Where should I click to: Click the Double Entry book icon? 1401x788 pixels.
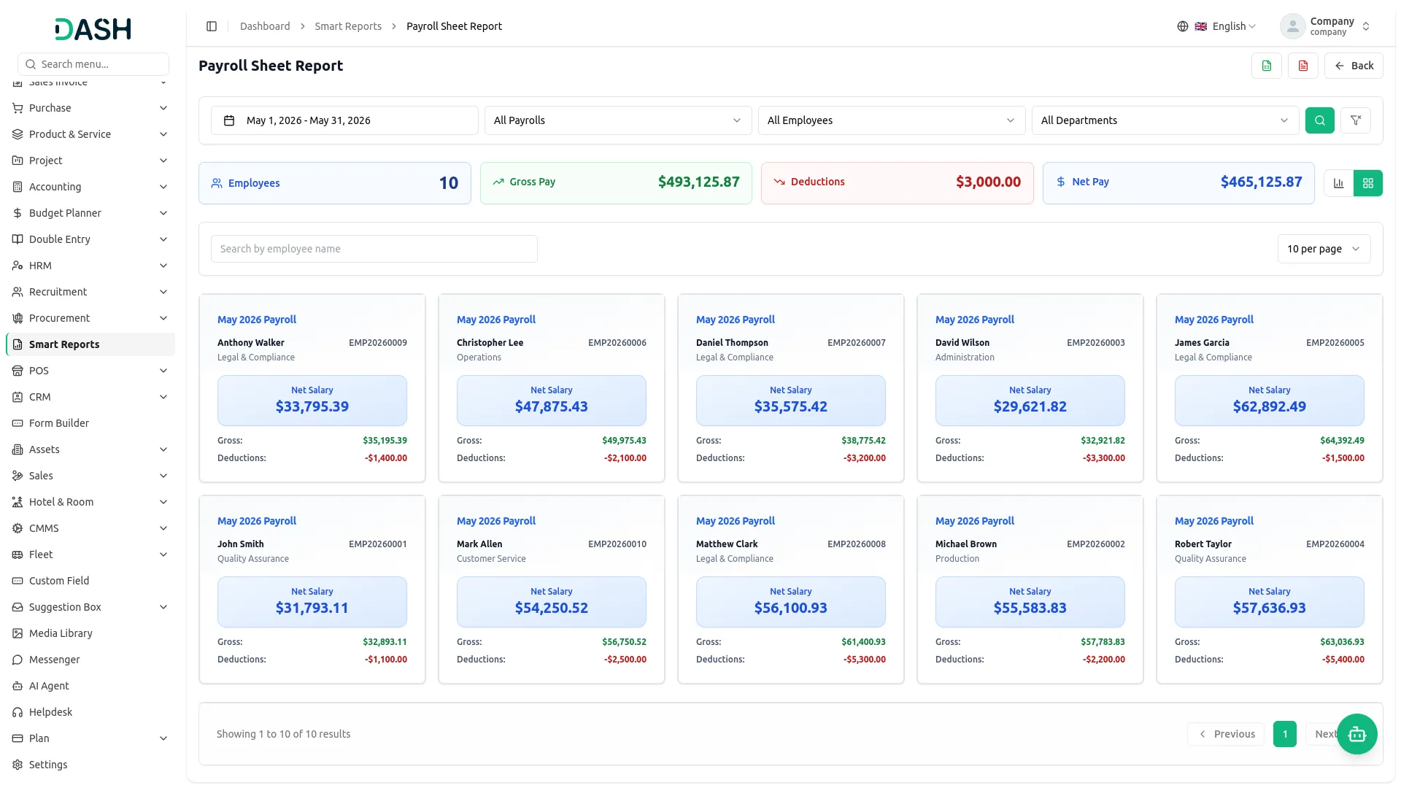pos(18,239)
